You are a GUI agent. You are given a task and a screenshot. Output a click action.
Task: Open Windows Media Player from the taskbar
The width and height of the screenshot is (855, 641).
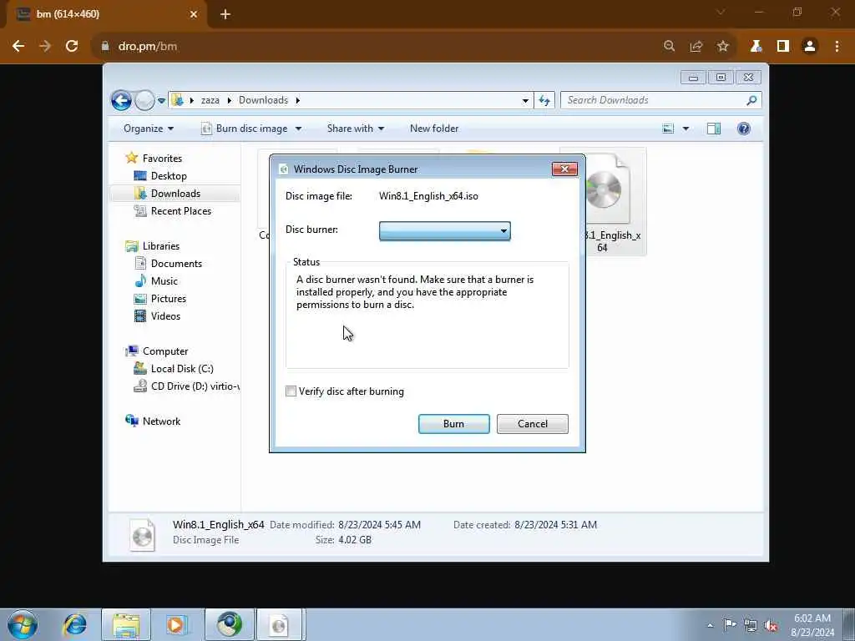click(176, 624)
